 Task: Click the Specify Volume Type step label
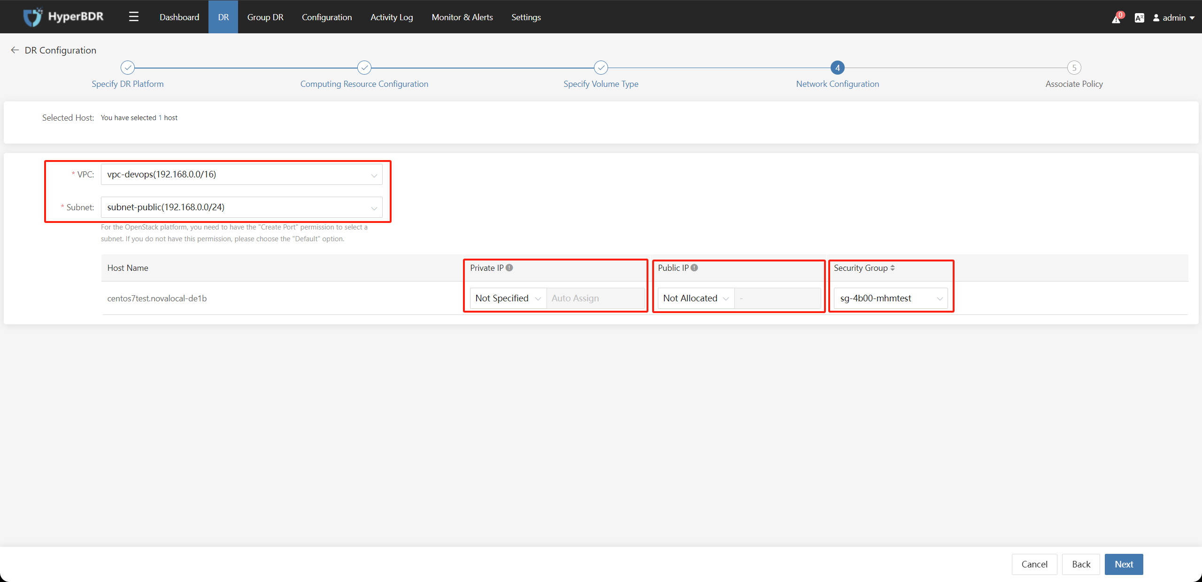coord(601,84)
